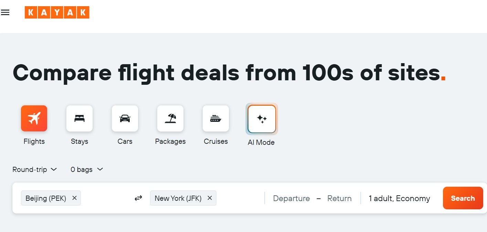Select the Flights airplane icon
Image resolution: width=487 pixels, height=232 pixels.
click(34, 118)
